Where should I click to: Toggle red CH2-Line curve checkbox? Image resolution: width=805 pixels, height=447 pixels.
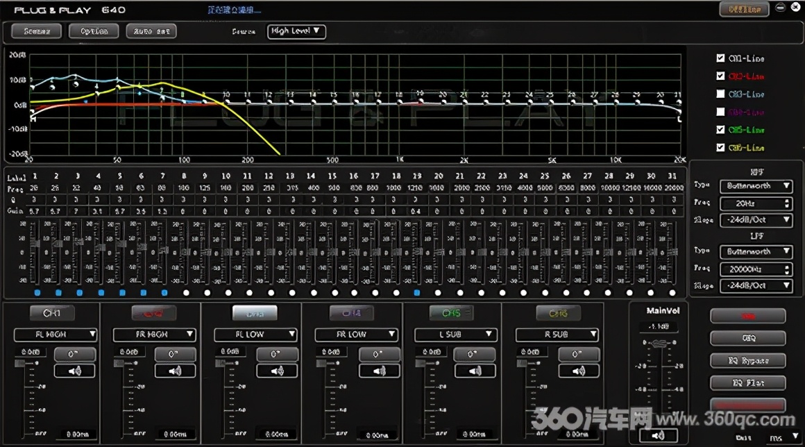tap(720, 76)
